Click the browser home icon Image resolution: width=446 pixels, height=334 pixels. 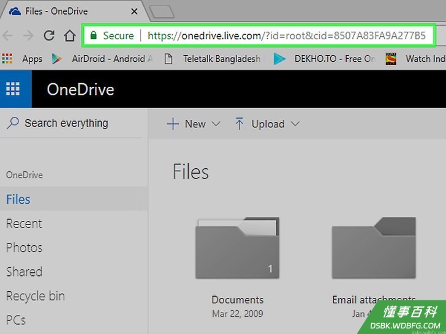tap(70, 35)
